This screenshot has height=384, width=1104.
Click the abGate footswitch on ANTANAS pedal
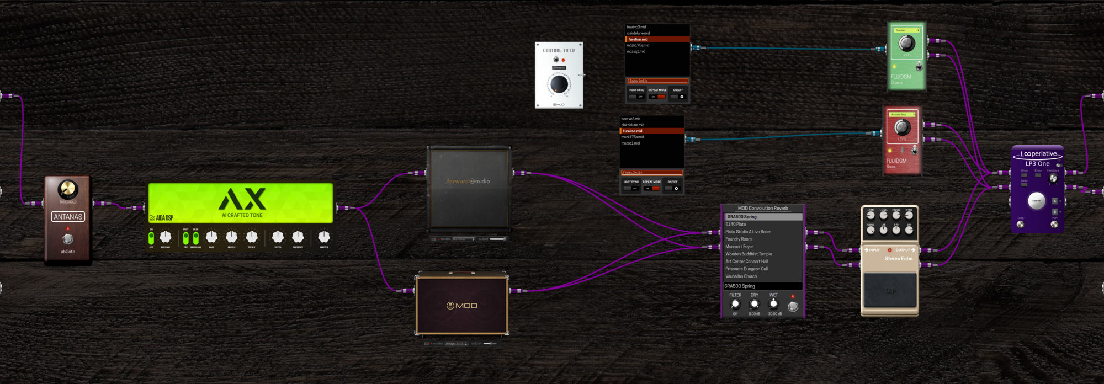pos(68,239)
